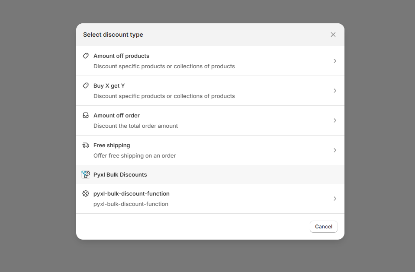Click the X icon to dismiss the dialog
415x272 pixels.
333,34
